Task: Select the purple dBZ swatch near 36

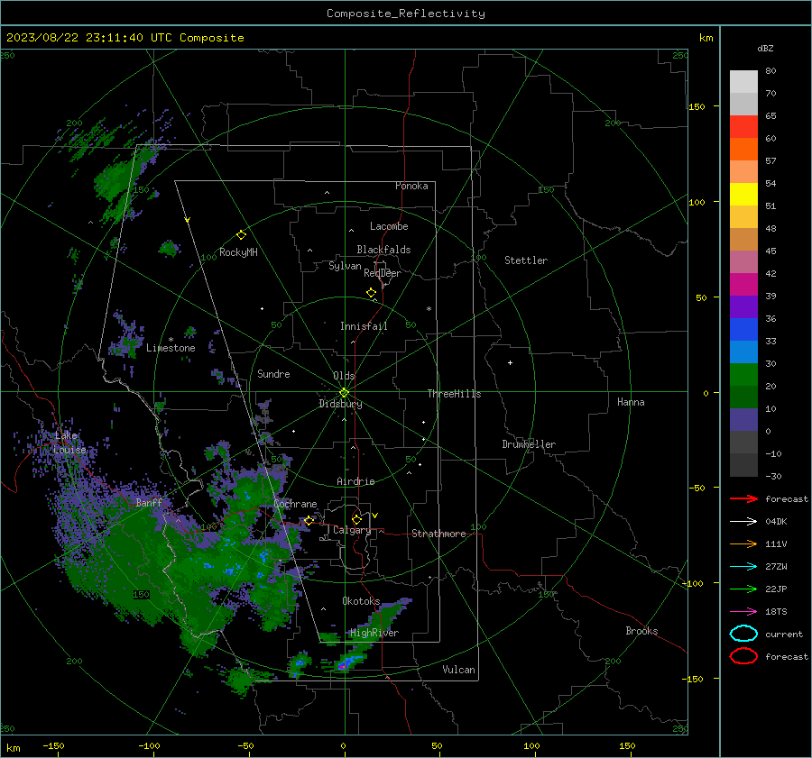Action: tap(743, 307)
